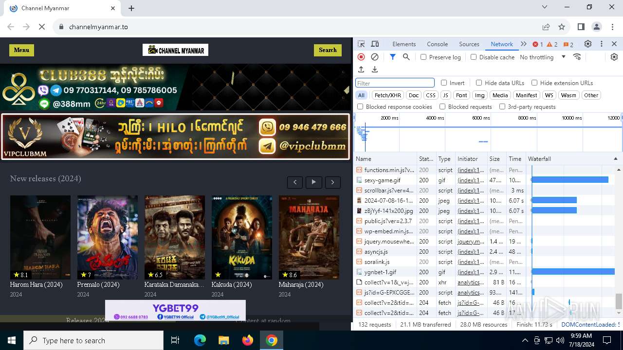Viewport: 623px width, 350px height.
Task: Sort by Waterfall column arrow
Action: [615, 159]
